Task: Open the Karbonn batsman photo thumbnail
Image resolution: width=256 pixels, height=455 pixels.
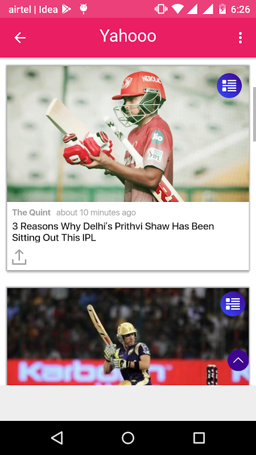Action: click(x=128, y=337)
